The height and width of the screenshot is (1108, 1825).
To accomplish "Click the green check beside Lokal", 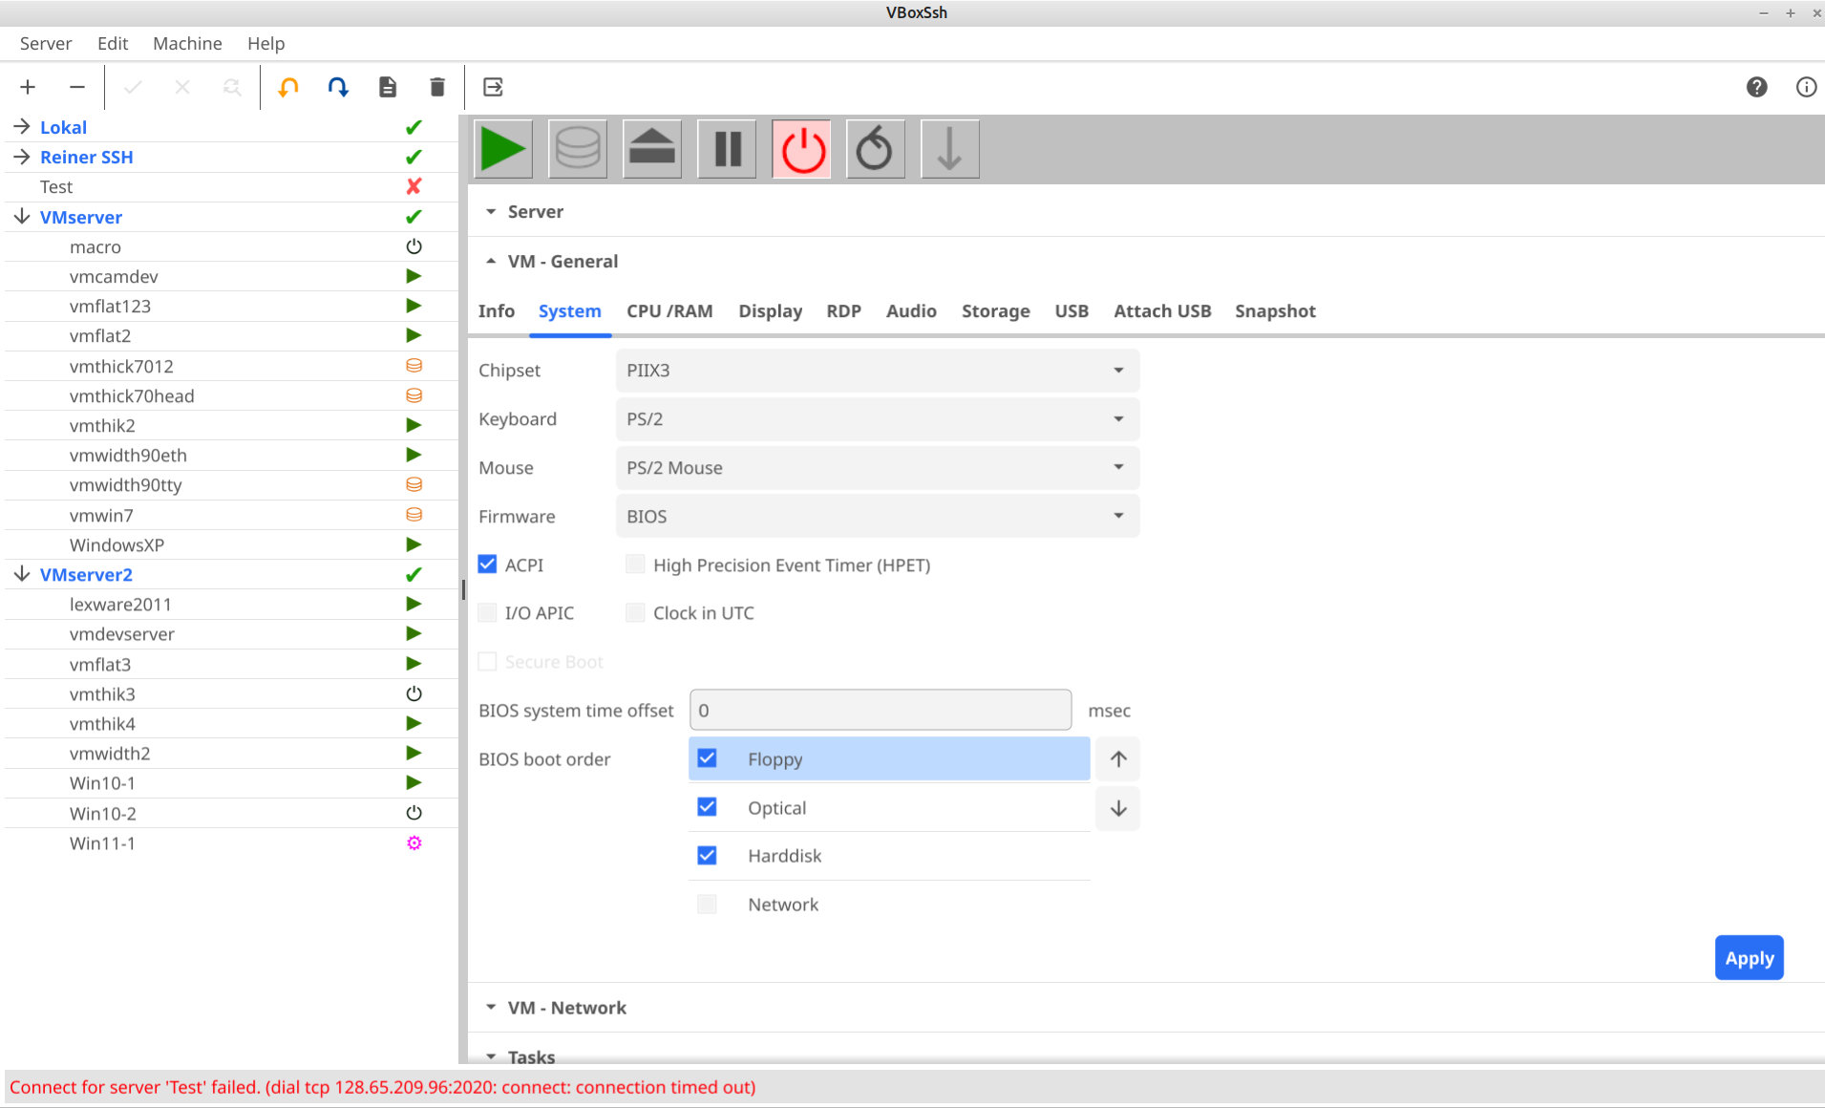I will (414, 127).
